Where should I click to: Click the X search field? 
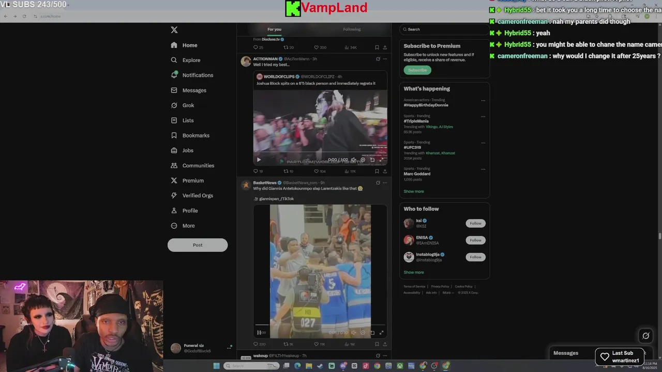point(444,29)
